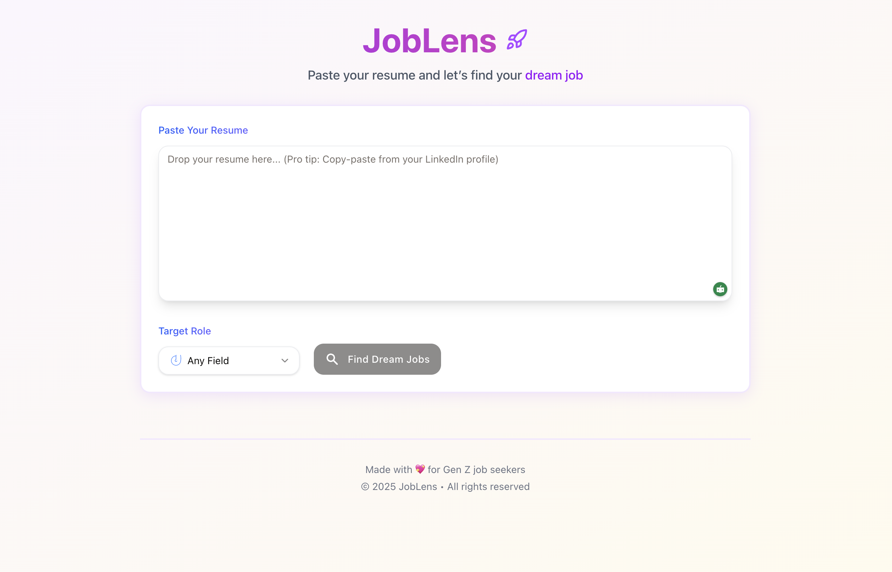Image resolution: width=892 pixels, height=572 pixels.
Task: Select the blue circular icon inside the Any Field selector
Action: click(x=176, y=360)
